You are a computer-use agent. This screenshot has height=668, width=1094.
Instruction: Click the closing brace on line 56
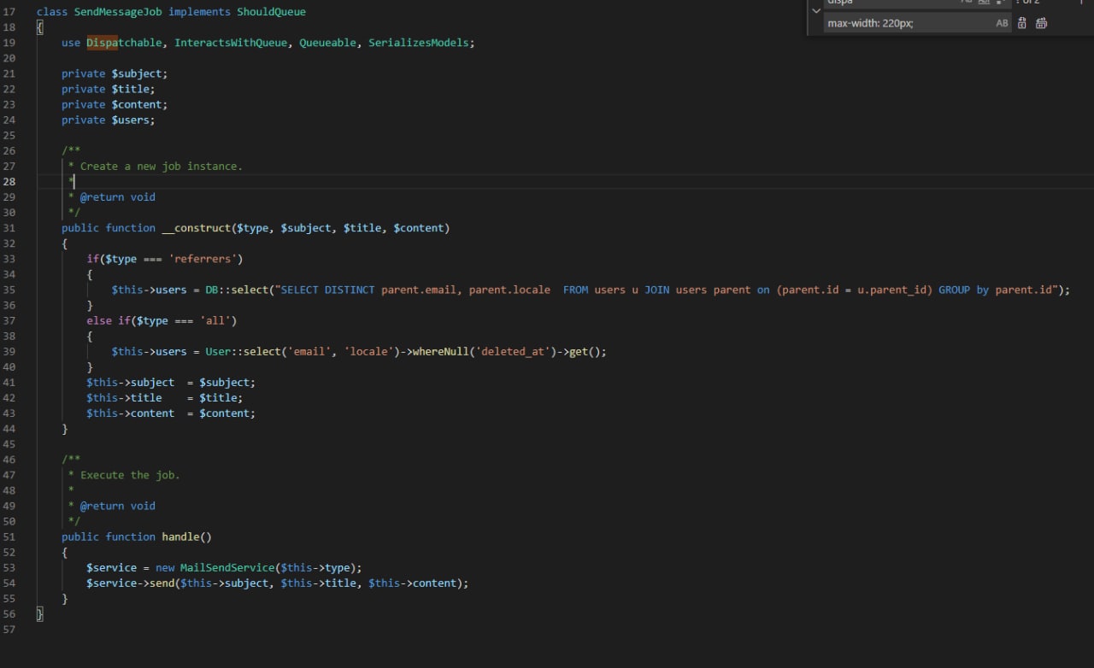(40, 614)
